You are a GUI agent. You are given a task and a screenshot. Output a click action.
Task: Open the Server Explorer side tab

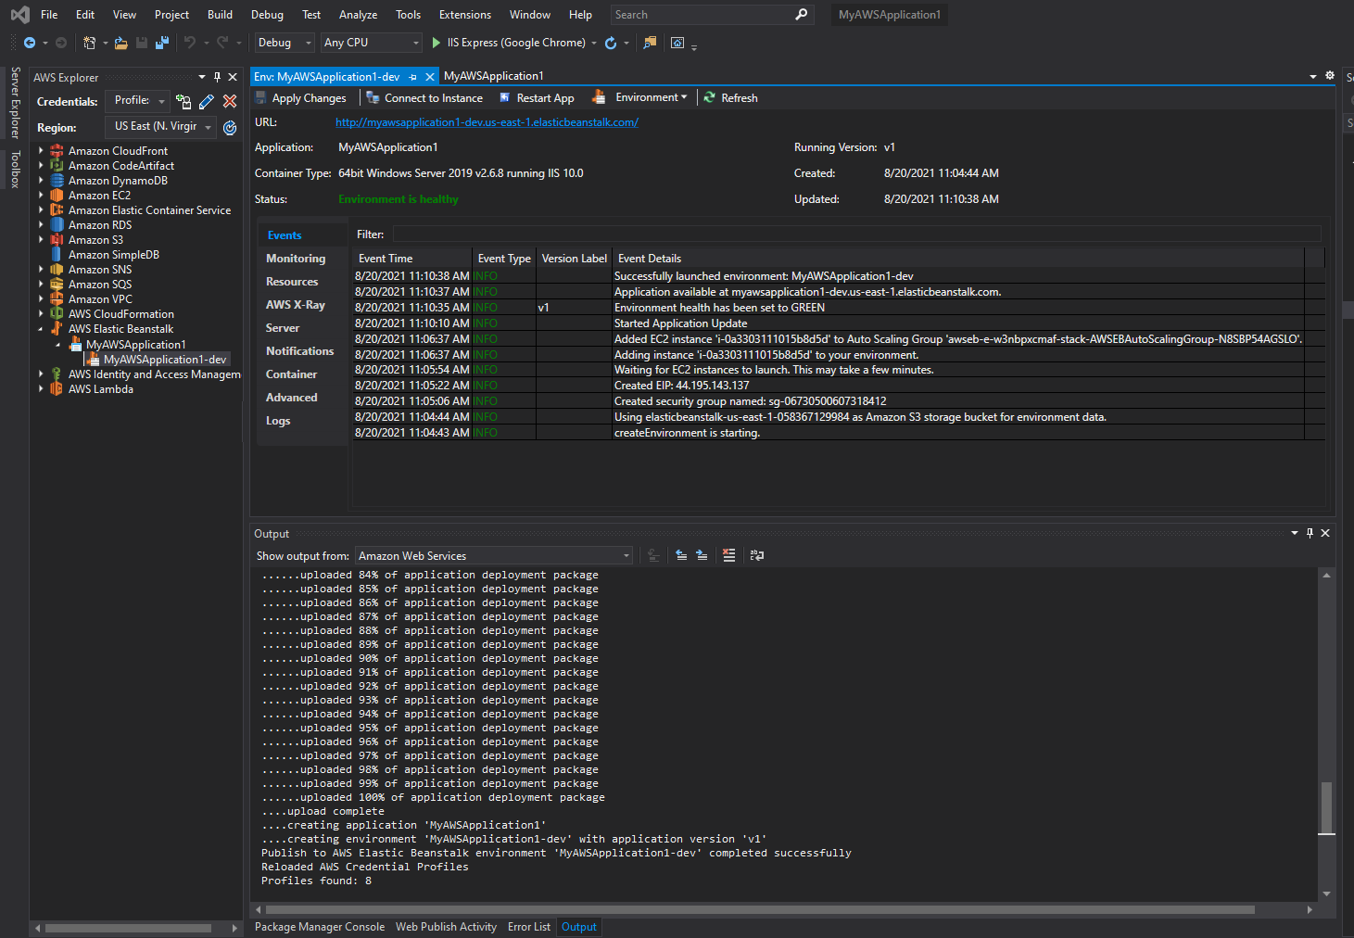tap(15, 102)
